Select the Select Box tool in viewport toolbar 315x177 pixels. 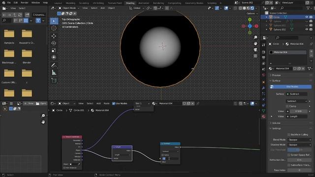(x=54, y=21)
